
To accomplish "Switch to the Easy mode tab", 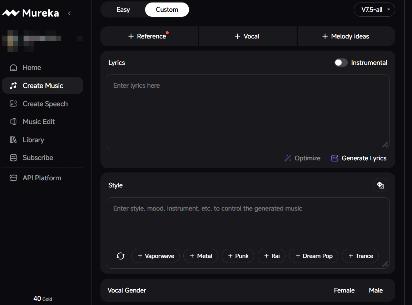I will point(123,10).
